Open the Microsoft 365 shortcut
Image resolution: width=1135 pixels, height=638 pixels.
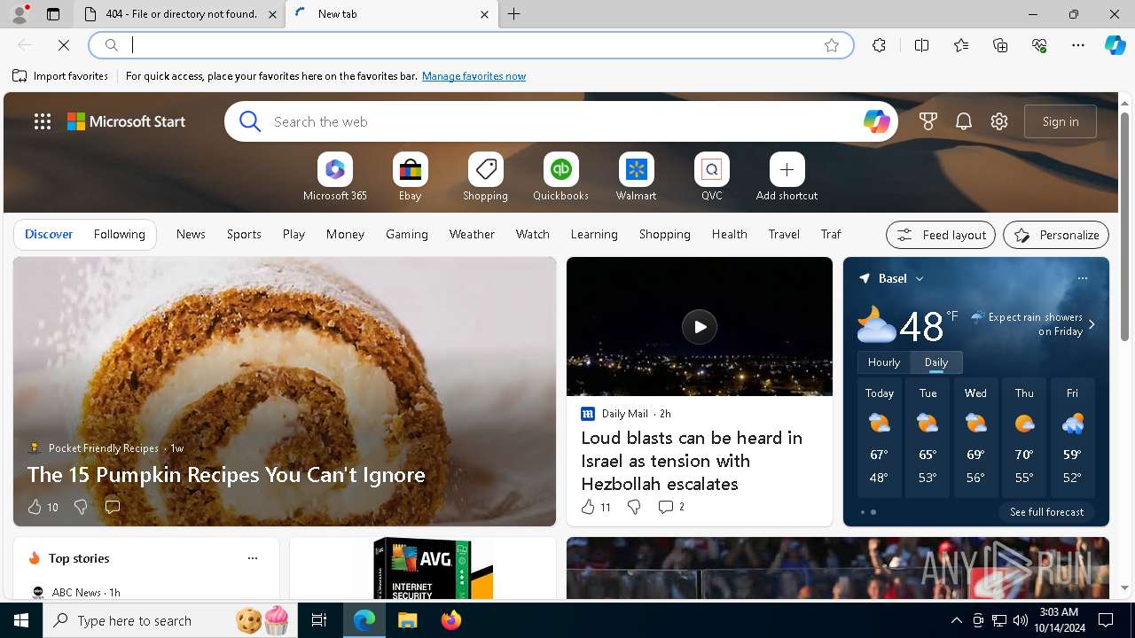coord(335,177)
